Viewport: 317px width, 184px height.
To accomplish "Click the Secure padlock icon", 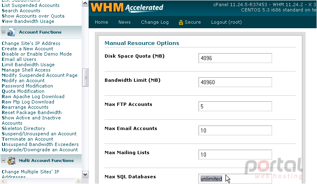I will (x=181, y=22).
